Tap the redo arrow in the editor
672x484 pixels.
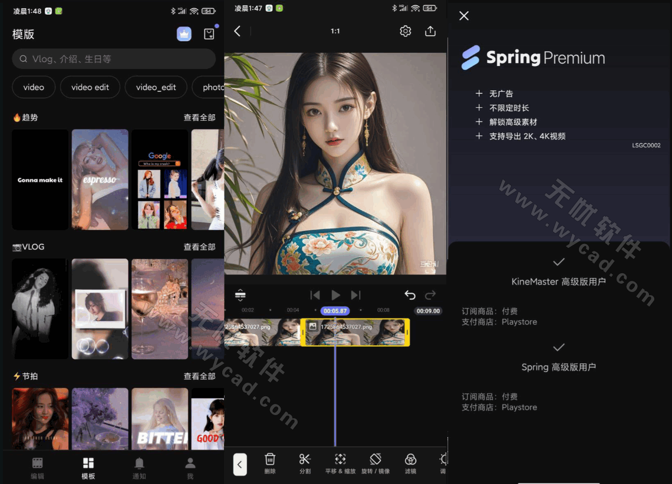(430, 295)
